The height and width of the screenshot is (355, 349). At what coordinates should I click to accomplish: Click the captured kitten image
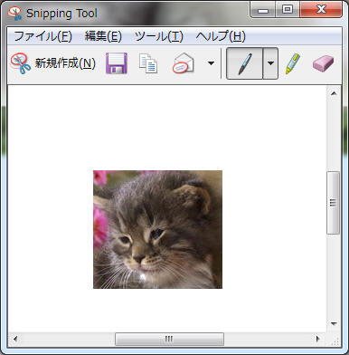tap(157, 229)
